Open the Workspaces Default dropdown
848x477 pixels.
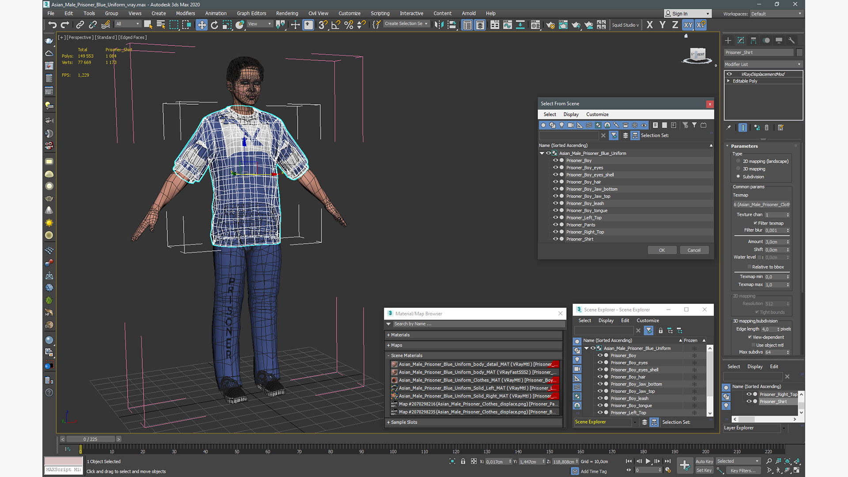tap(776, 14)
